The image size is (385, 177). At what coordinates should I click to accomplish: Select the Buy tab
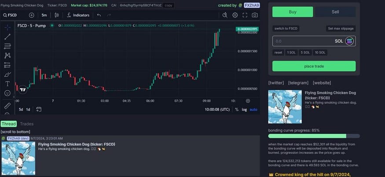point(293,12)
